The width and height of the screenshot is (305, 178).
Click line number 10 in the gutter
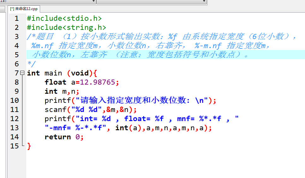(15, 100)
